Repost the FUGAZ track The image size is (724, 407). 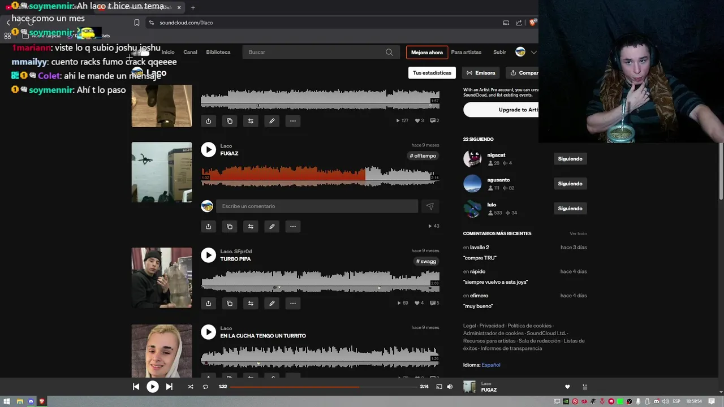point(251,226)
